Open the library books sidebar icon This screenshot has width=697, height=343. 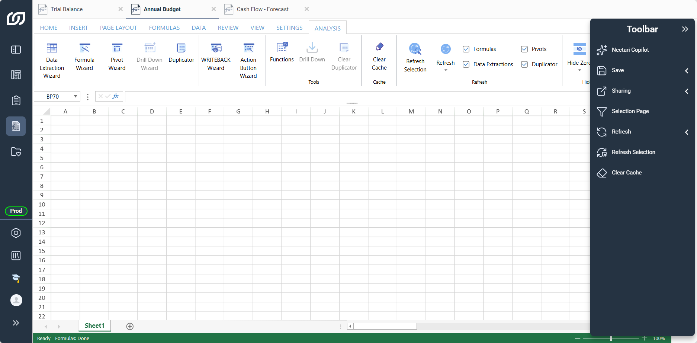pyautogui.click(x=16, y=256)
